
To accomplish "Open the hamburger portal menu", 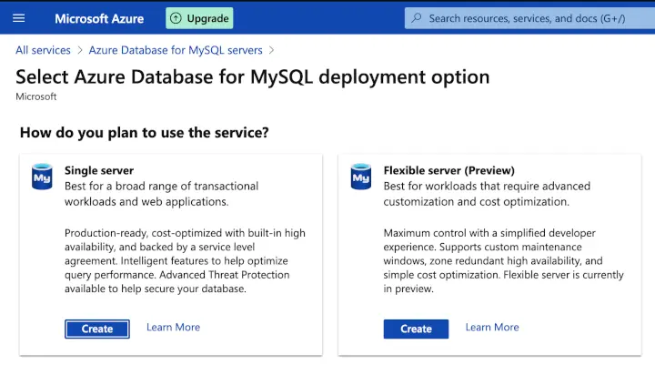I will point(19,18).
